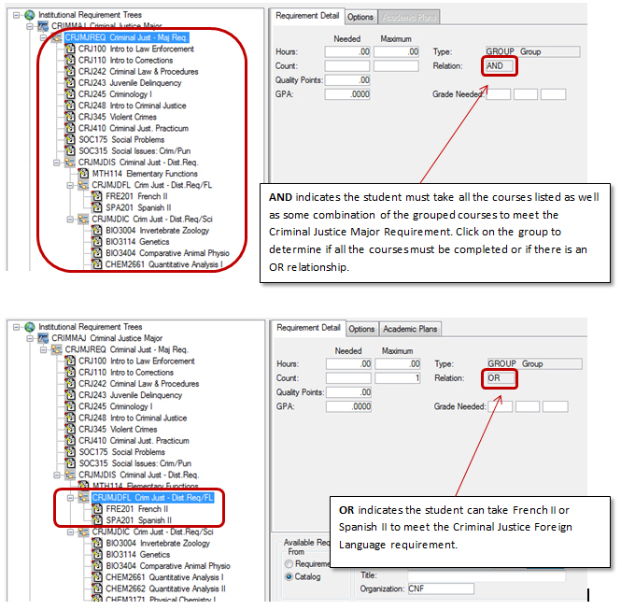Collapse Institutional Requirement Trees in the top panel
This screenshot has width=621, height=610.
point(16,15)
